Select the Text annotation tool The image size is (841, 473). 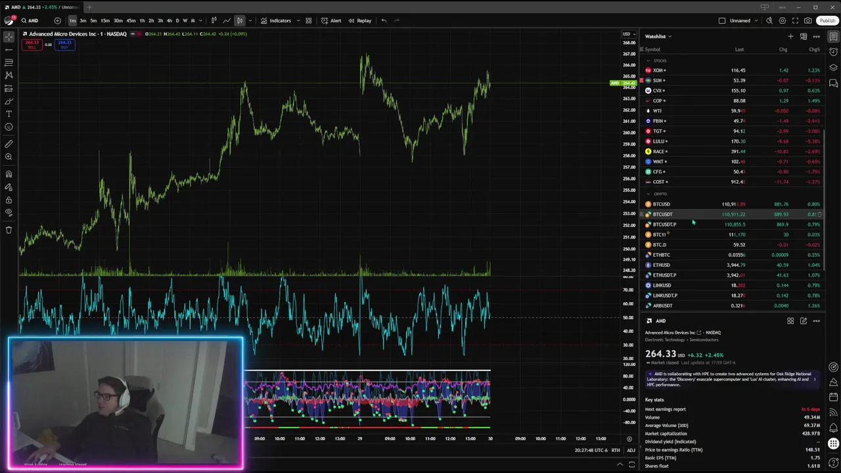pyautogui.click(x=9, y=114)
